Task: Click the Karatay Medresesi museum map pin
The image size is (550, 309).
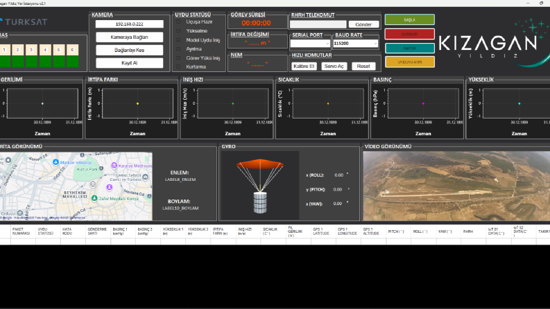Action: (114, 166)
